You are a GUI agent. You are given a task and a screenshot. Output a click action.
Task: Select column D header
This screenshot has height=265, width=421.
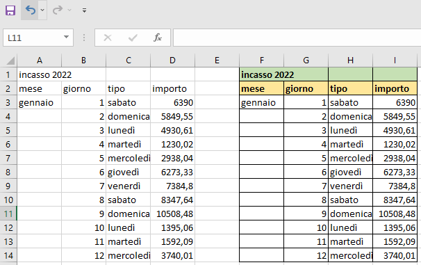click(173, 61)
